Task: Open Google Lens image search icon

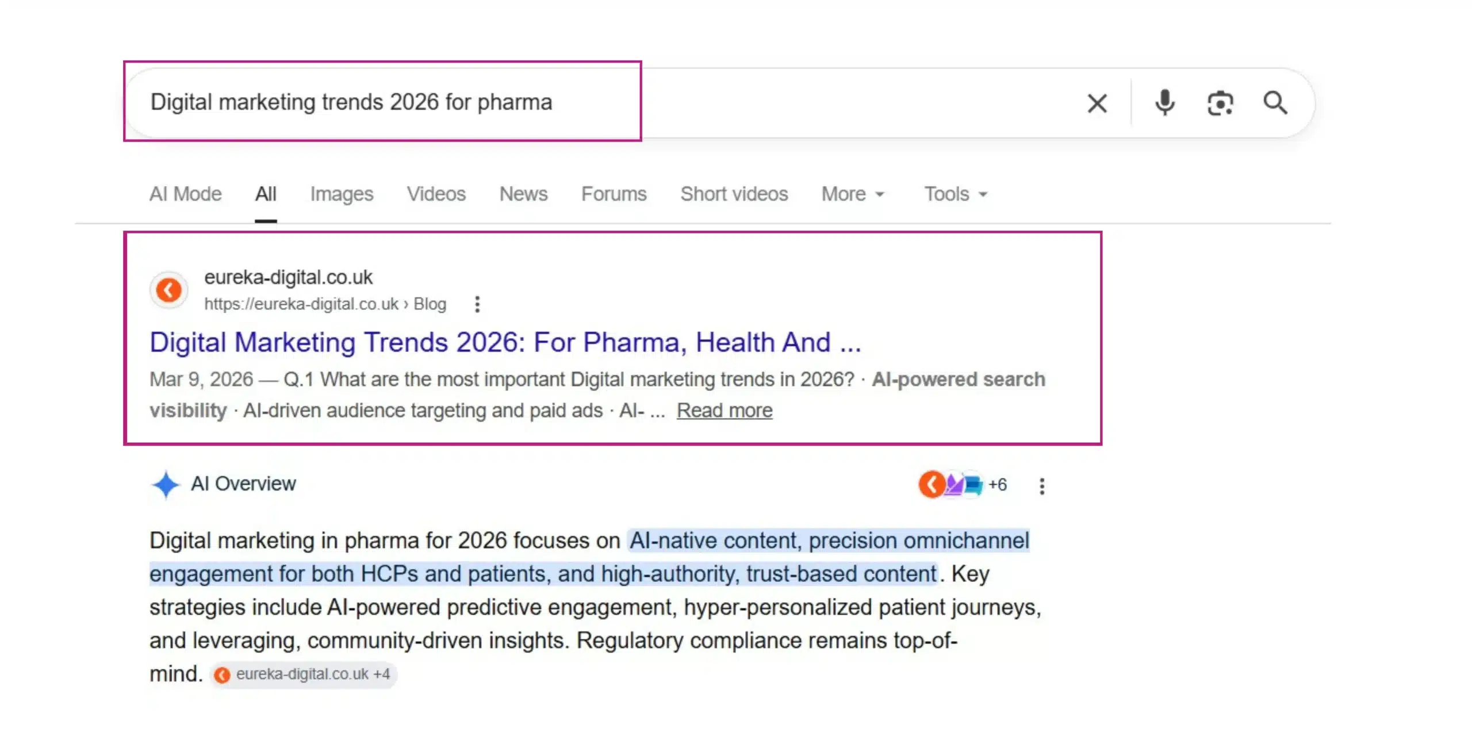Action: (1220, 104)
